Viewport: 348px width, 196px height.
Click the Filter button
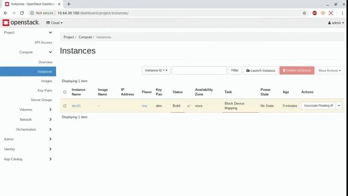(x=235, y=70)
